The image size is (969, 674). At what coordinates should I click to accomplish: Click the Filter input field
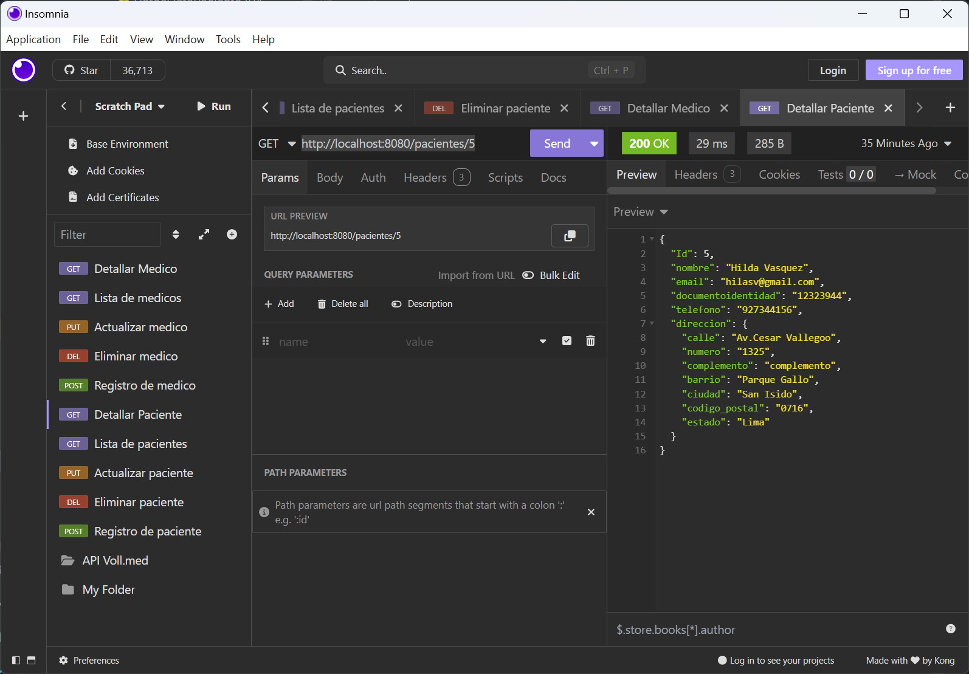coord(107,235)
